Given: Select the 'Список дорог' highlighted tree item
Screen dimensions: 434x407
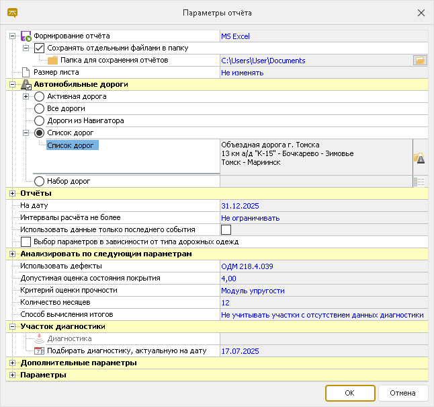Looking at the screenshot, I should (73, 145).
